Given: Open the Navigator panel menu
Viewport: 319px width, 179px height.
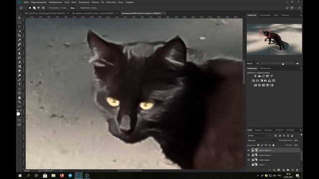Looking at the screenshot, I should tap(301, 15).
